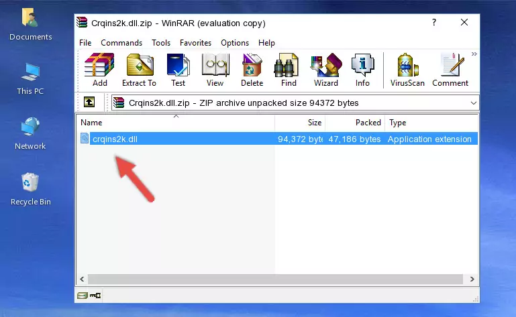Start VirusScan on the archive
516x317 pixels.
pos(407,70)
